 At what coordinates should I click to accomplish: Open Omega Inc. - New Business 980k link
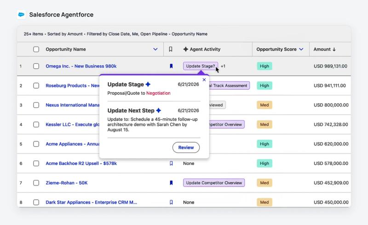81,66
